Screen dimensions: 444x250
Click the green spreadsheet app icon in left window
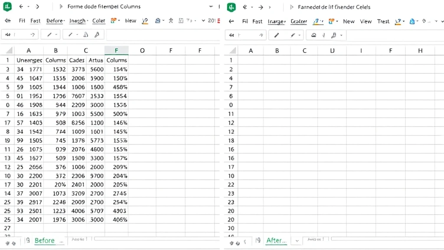pyautogui.click(x=7, y=7)
